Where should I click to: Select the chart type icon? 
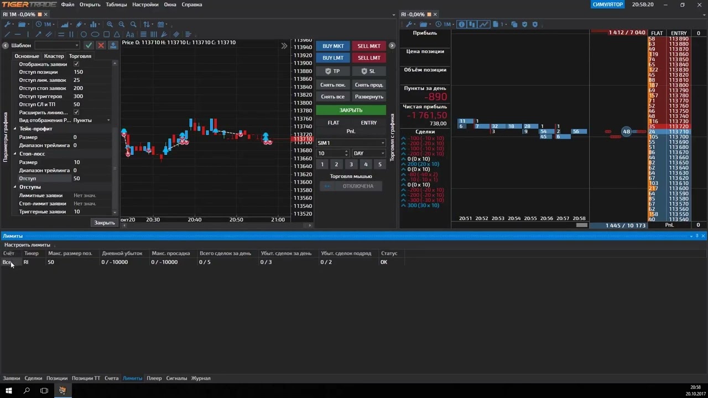(x=65, y=24)
